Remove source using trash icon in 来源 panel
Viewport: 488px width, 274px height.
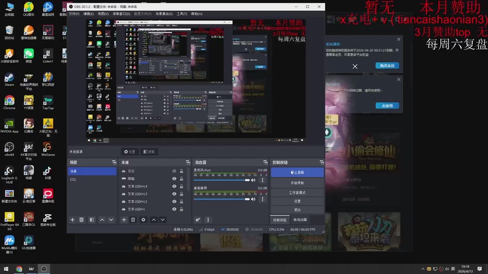(133, 220)
